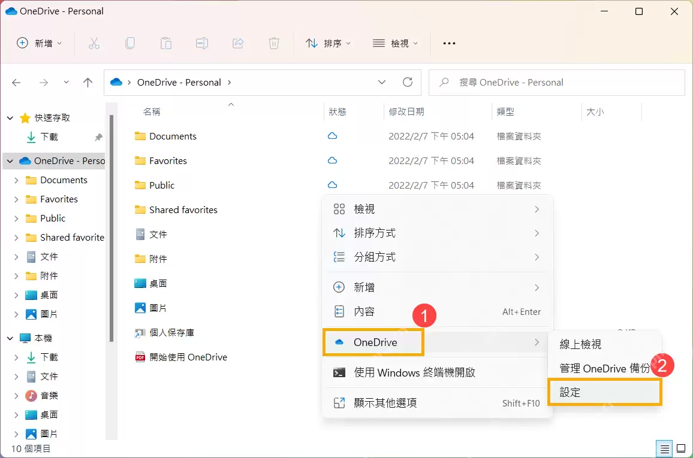The image size is (693, 458).
Task: Collapse OneDrive - Personal tree node
Action: coord(10,161)
